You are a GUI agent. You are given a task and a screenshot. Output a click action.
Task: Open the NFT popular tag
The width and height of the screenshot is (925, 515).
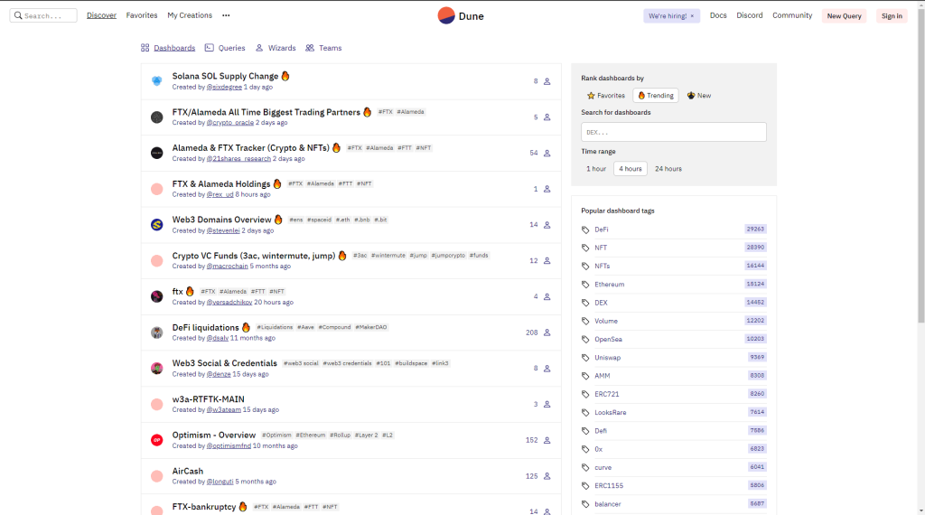pos(601,248)
